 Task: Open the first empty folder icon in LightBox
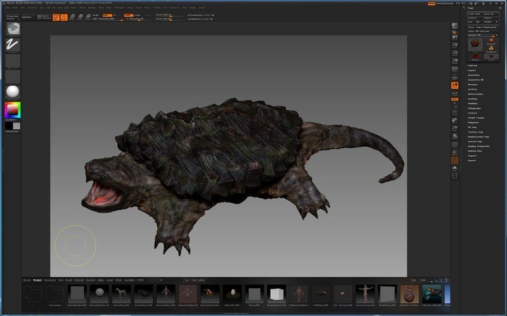pos(33,294)
